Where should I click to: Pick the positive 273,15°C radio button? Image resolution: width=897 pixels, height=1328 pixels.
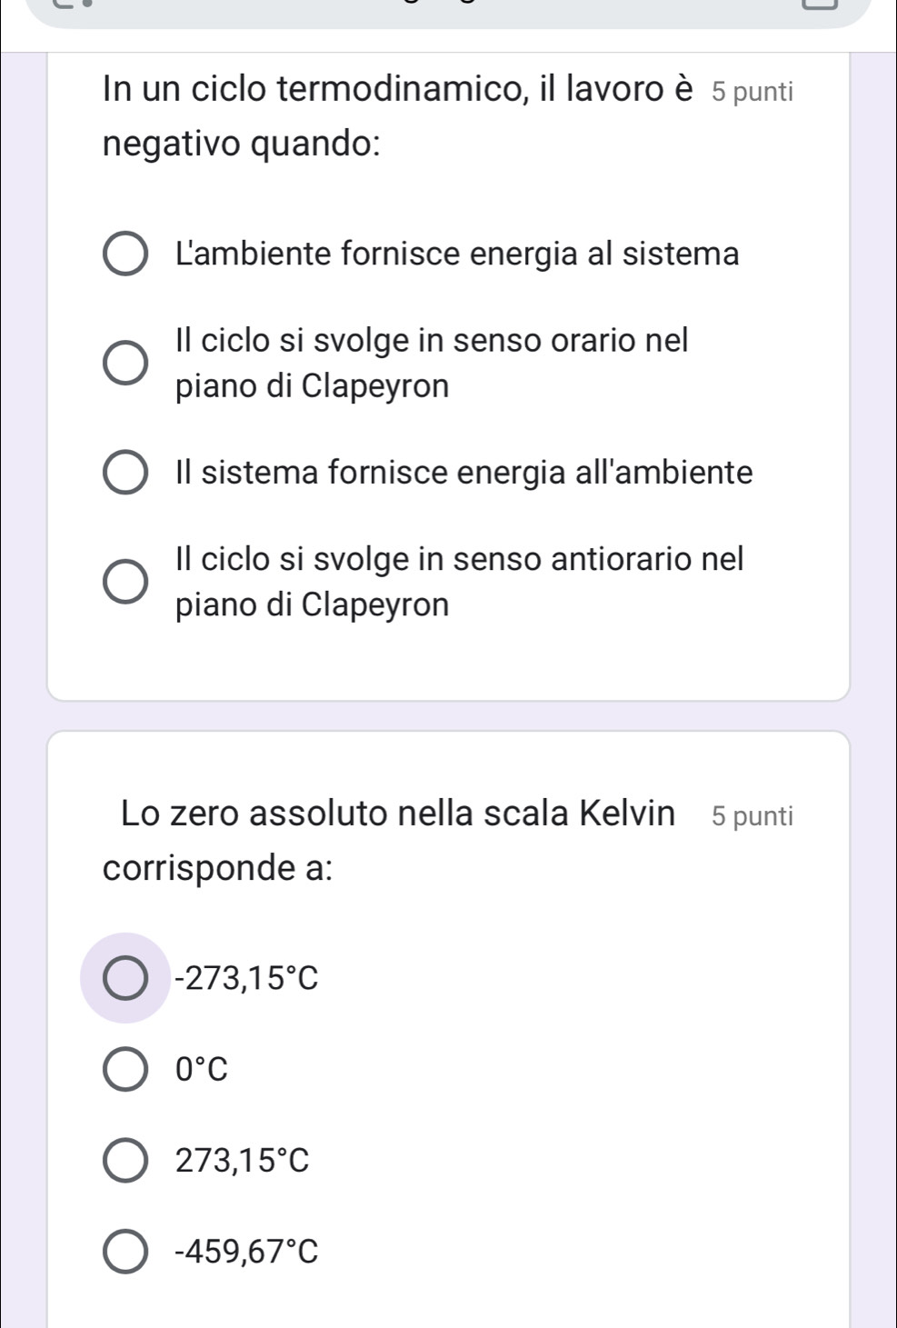point(125,1161)
